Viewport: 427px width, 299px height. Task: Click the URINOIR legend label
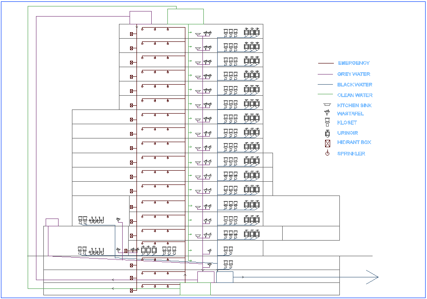point(347,133)
